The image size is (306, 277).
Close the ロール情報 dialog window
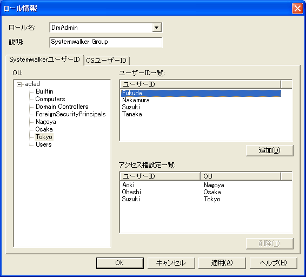[297, 9]
